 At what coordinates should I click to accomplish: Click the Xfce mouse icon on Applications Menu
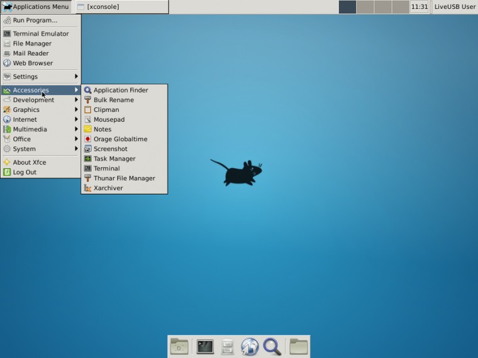(7, 7)
